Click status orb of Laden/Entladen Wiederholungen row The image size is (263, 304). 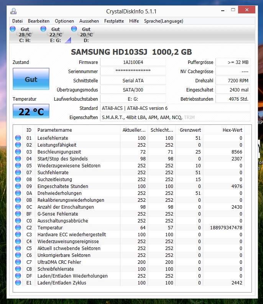(18, 276)
